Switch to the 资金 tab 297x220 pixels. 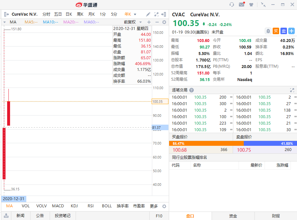(233, 216)
